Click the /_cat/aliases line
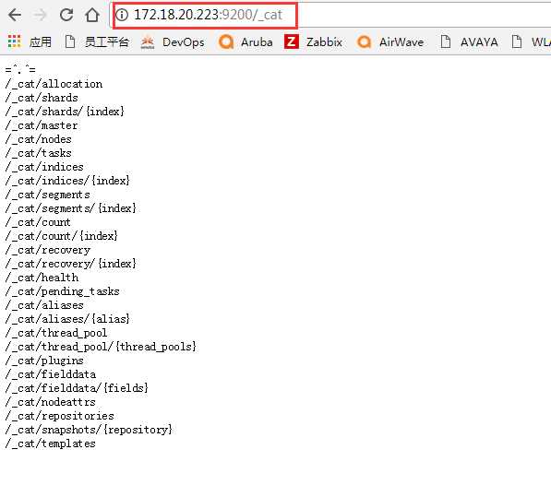The image size is (551, 497). (44, 305)
